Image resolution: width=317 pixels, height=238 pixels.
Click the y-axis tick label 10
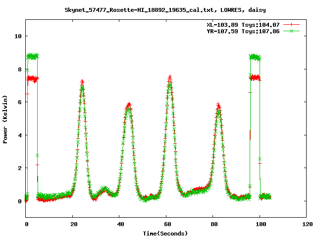pyautogui.click(x=18, y=36)
